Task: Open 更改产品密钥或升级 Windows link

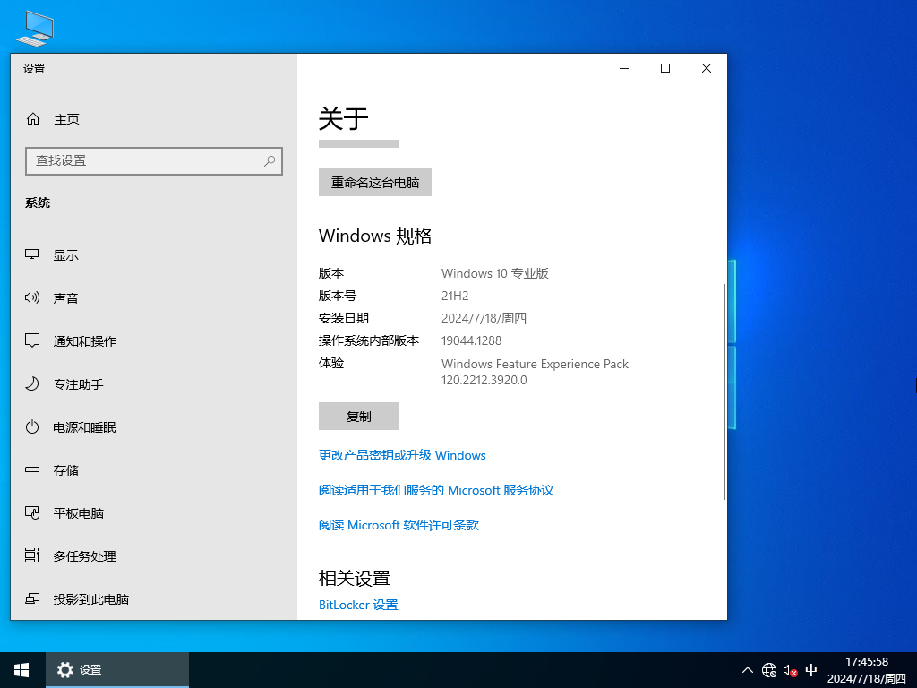Action: (x=402, y=455)
